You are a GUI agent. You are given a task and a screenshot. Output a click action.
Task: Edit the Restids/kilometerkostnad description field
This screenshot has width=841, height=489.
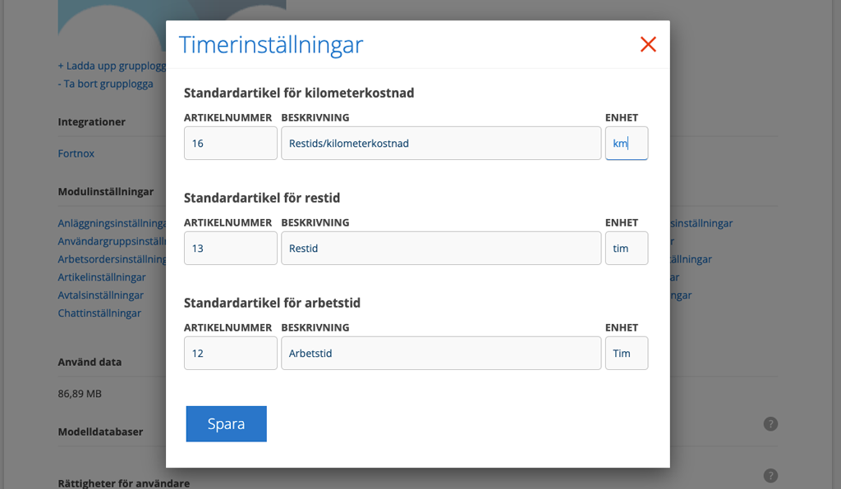[x=441, y=143]
